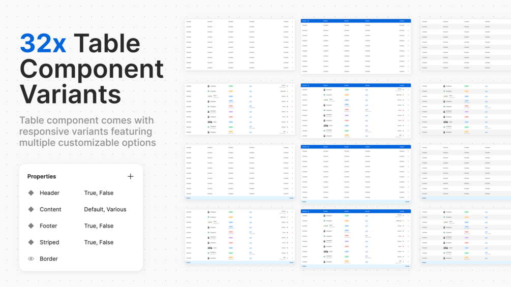Open the top plain table without header or footer

pos(240,45)
